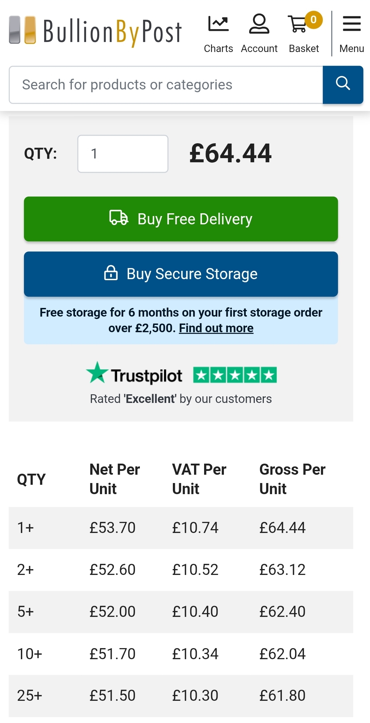Viewport: 370px width, 723px height.
Task: Select the 1+ quantity pricing row
Action: (x=181, y=528)
